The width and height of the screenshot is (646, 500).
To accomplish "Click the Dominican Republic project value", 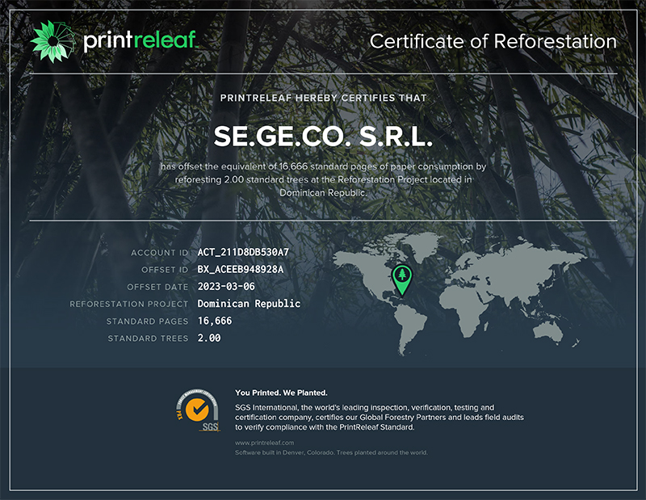I will (249, 304).
